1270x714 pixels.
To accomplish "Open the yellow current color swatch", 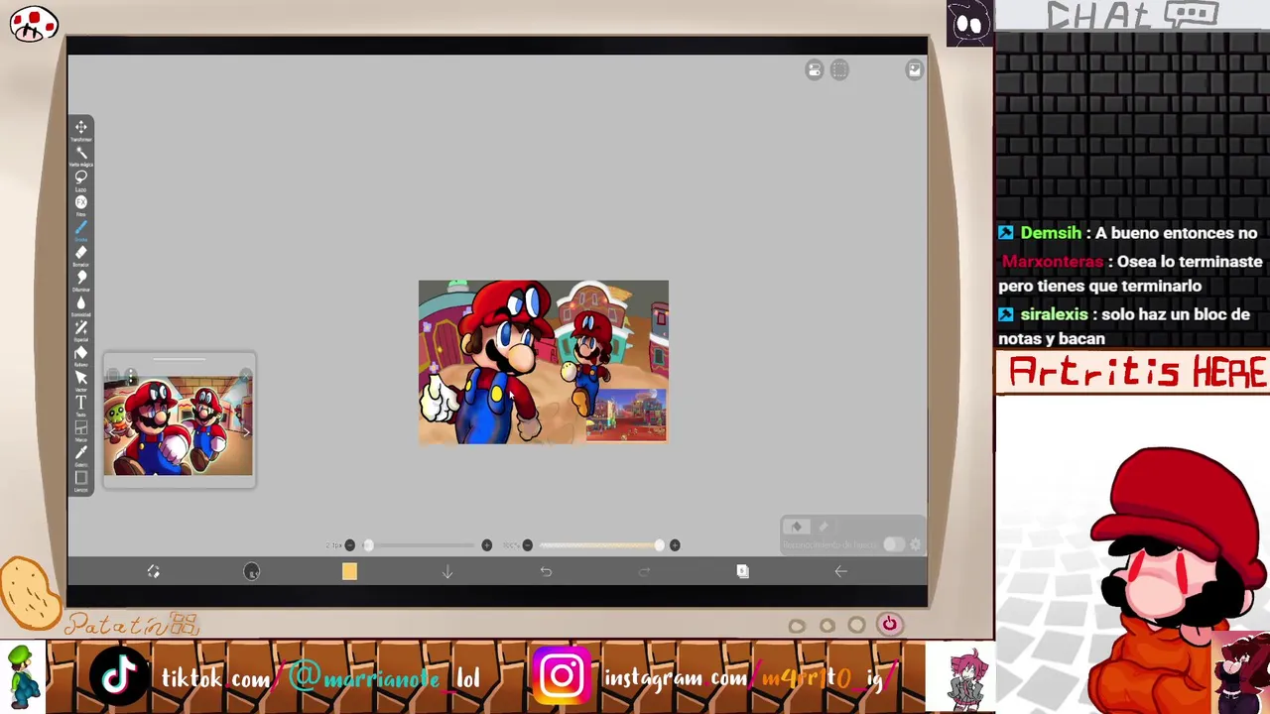I will click(x=349, y=571).
